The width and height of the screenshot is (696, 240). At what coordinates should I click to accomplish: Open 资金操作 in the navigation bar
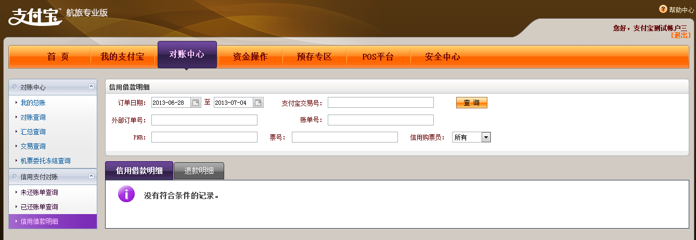(x=250, y=57)
